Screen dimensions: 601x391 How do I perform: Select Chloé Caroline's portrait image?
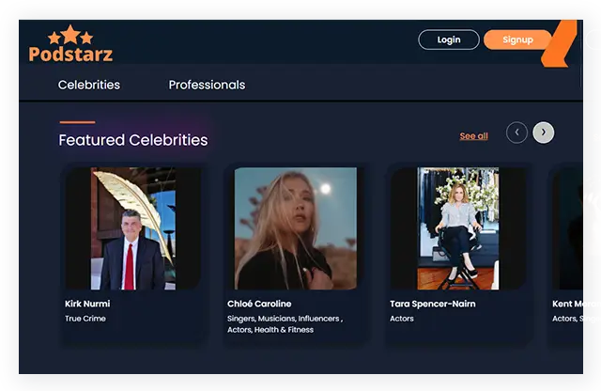(295, 228)
